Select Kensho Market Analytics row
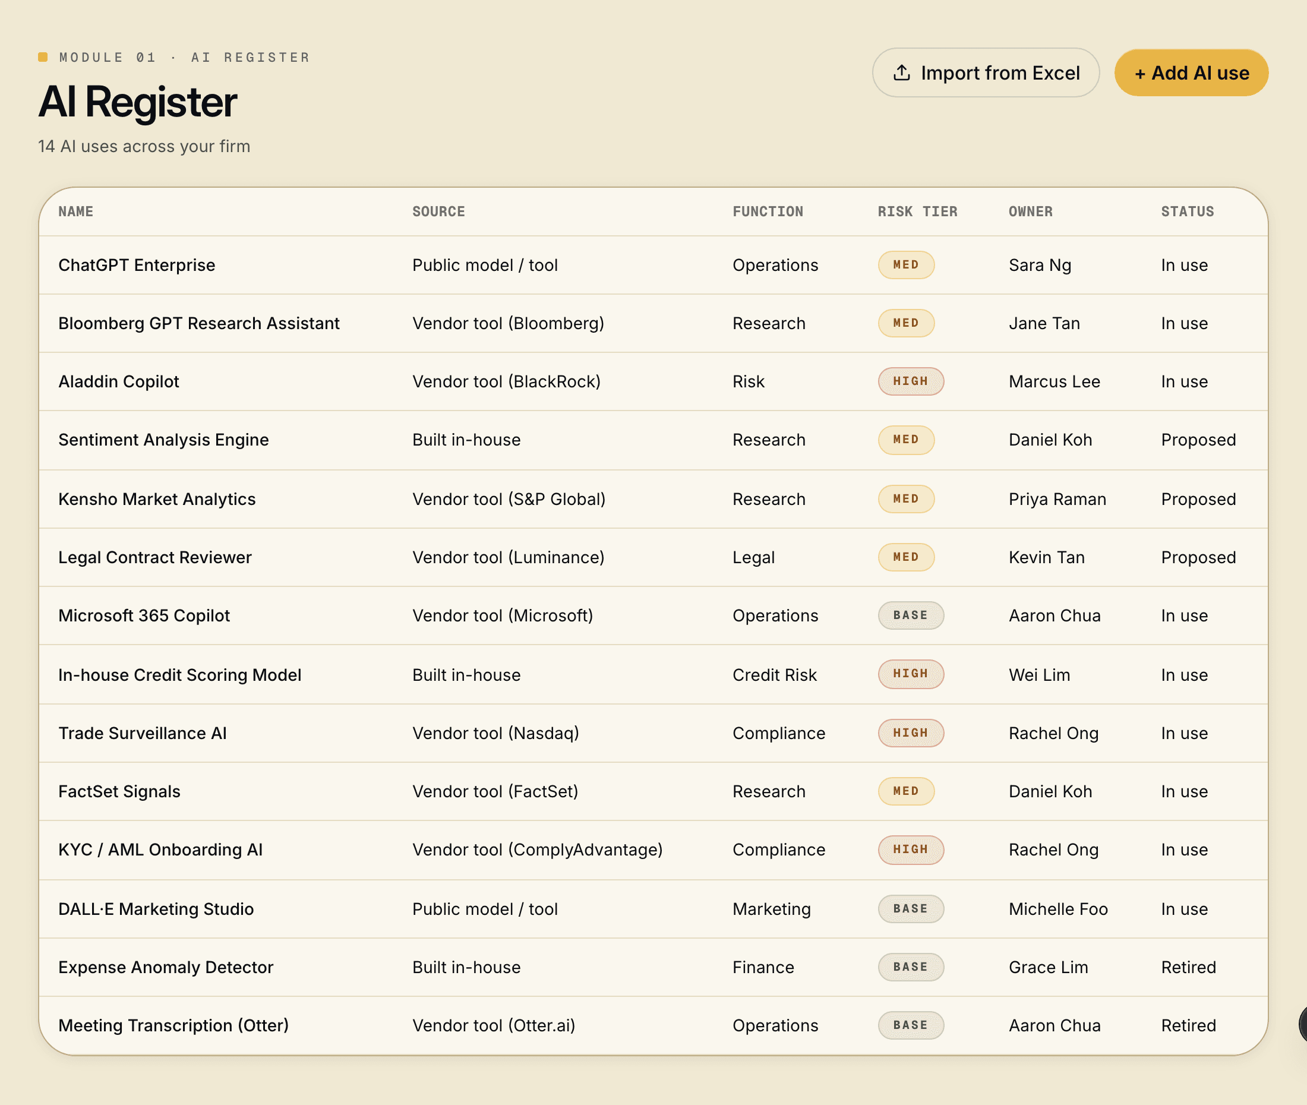 [x=653, y=499]
